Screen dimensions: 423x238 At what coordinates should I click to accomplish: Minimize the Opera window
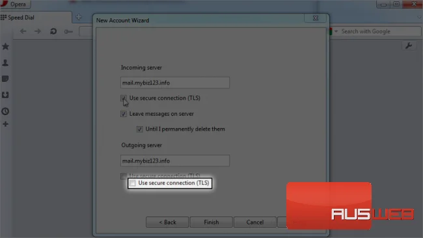coord(383,4)
